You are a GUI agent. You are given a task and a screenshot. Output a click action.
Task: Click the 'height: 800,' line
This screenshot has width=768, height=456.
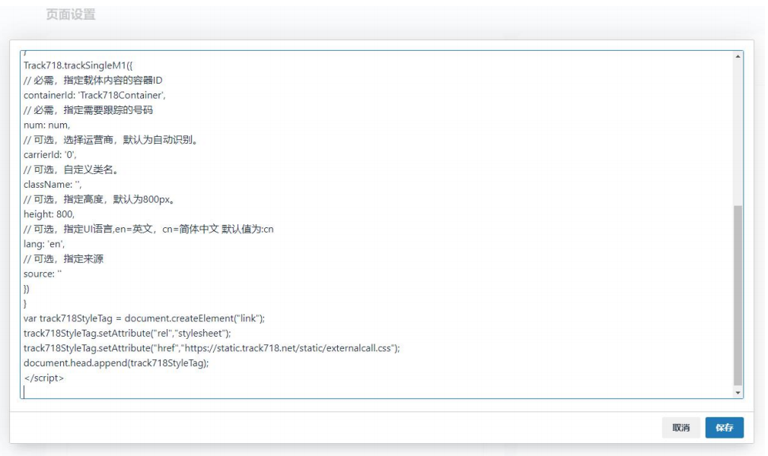pos(49,214)
